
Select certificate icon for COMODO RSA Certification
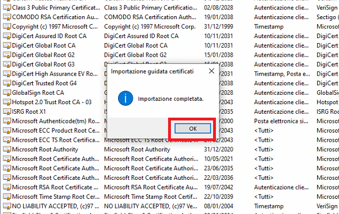click(x=7, y=17)
